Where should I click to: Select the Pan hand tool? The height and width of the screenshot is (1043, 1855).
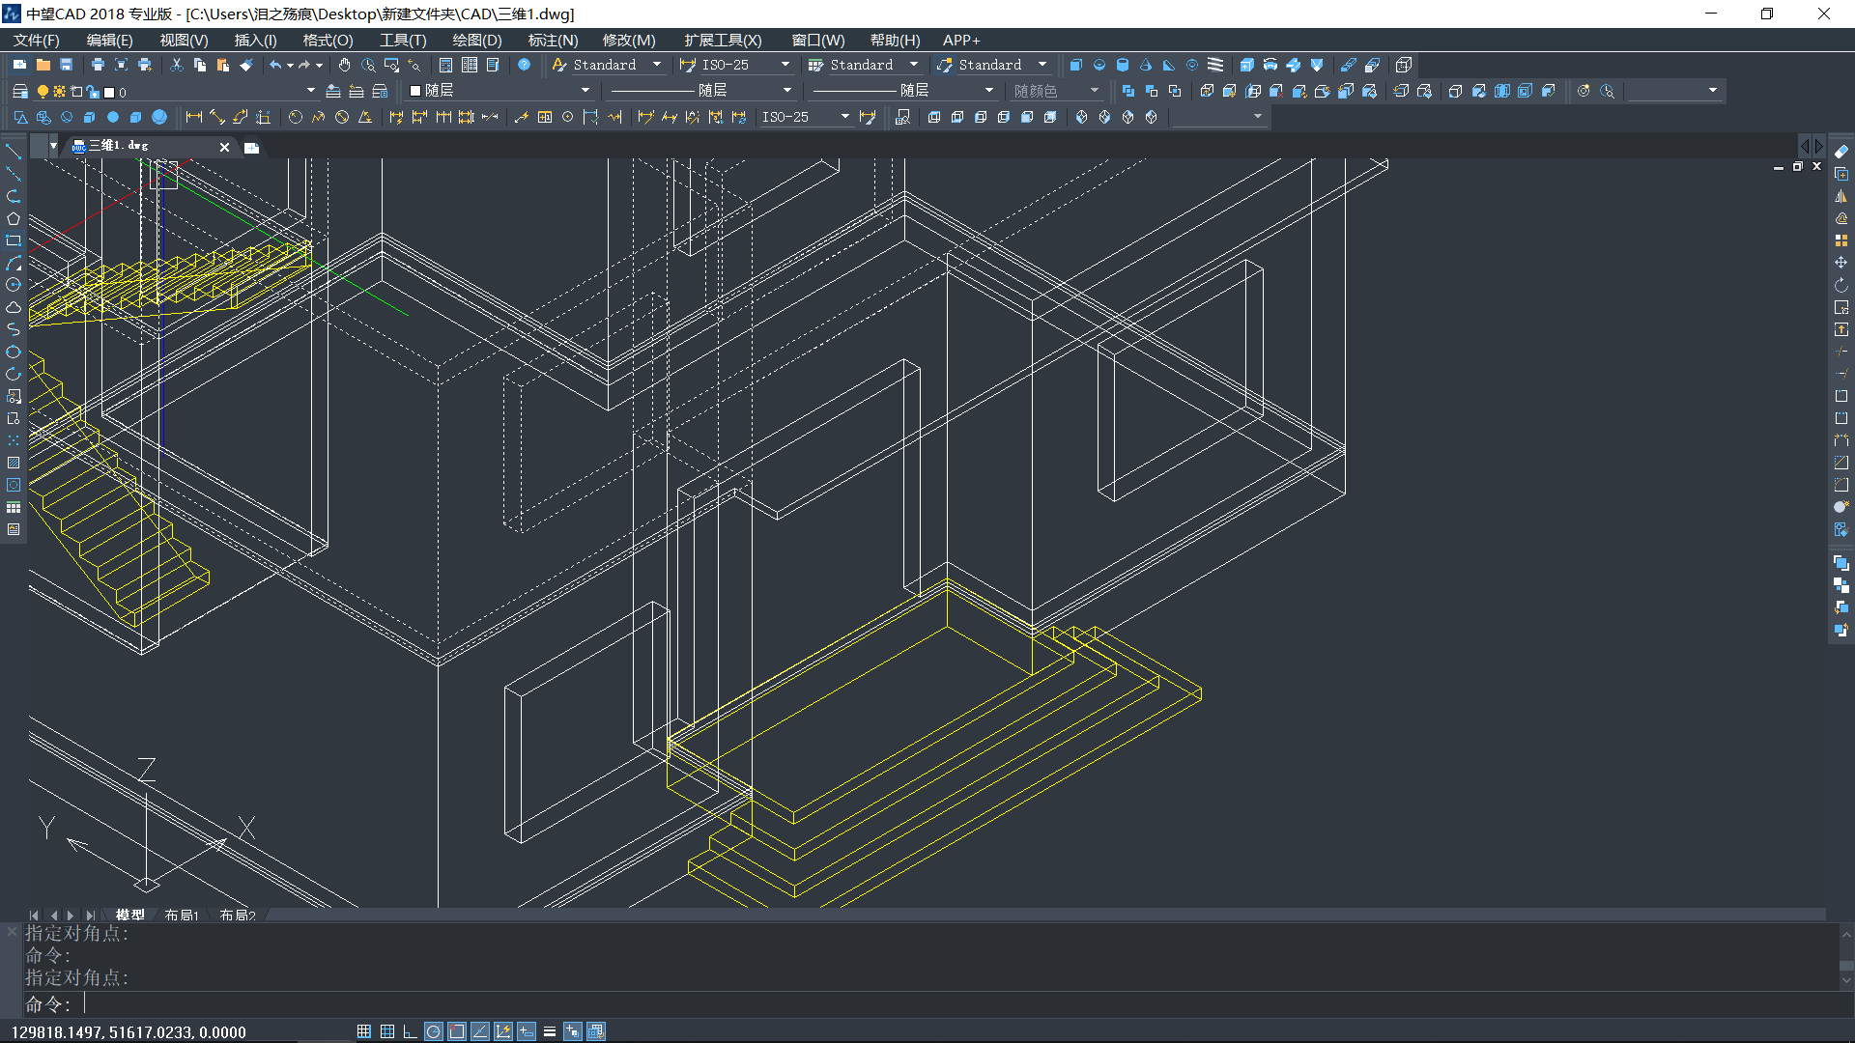(x=345, y=65)
